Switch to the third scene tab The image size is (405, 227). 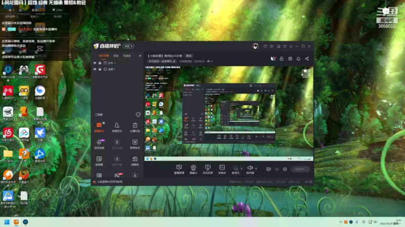click(x=127, y=55)
